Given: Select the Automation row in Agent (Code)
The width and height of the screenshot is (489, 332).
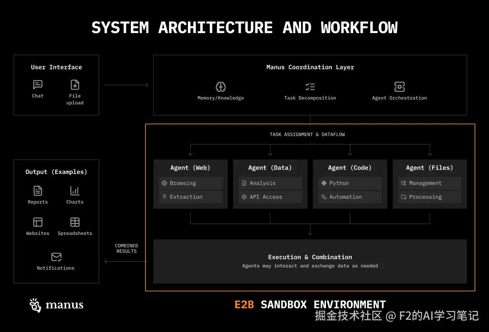Looking at the screenshot, I should 350,197.
